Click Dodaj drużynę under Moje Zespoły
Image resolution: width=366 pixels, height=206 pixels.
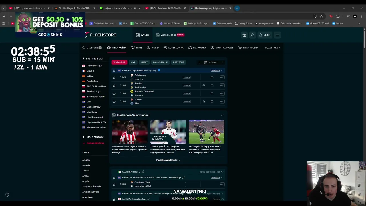pos(94,143)
